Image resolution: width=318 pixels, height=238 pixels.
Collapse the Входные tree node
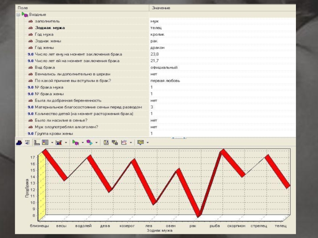coord(18,15)
